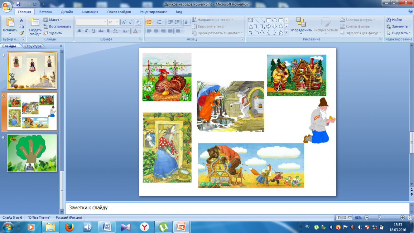Click the Заменить replace button
The image size is (414, 233).
click(x=398, y=26)
